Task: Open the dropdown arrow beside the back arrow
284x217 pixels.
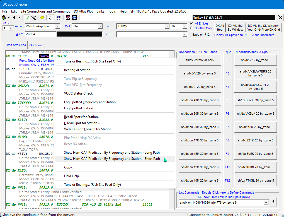Action: [19, 18]
